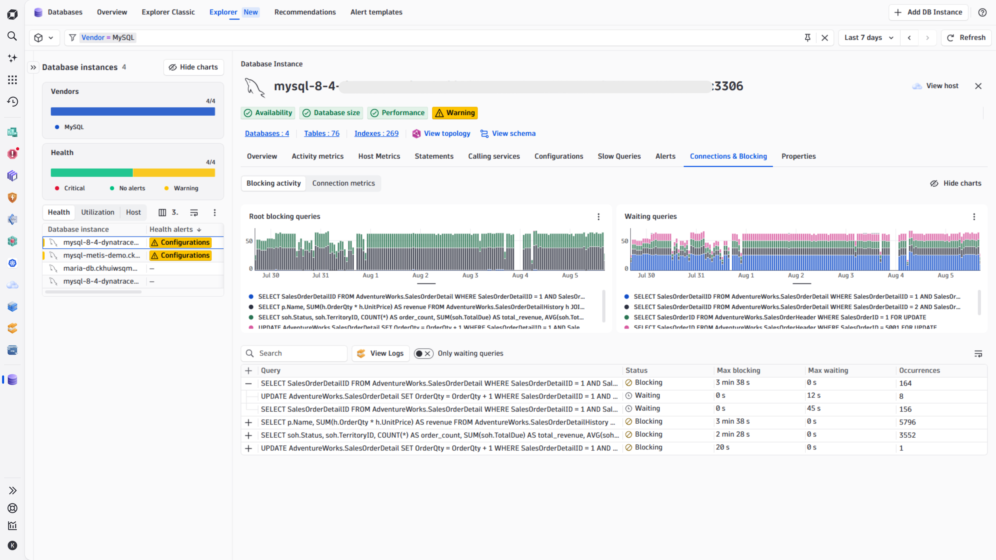Viewport: 996px width, 560px height.
Task: Open Waiting queries chart options menu
Action: click(x=974, y=216)
